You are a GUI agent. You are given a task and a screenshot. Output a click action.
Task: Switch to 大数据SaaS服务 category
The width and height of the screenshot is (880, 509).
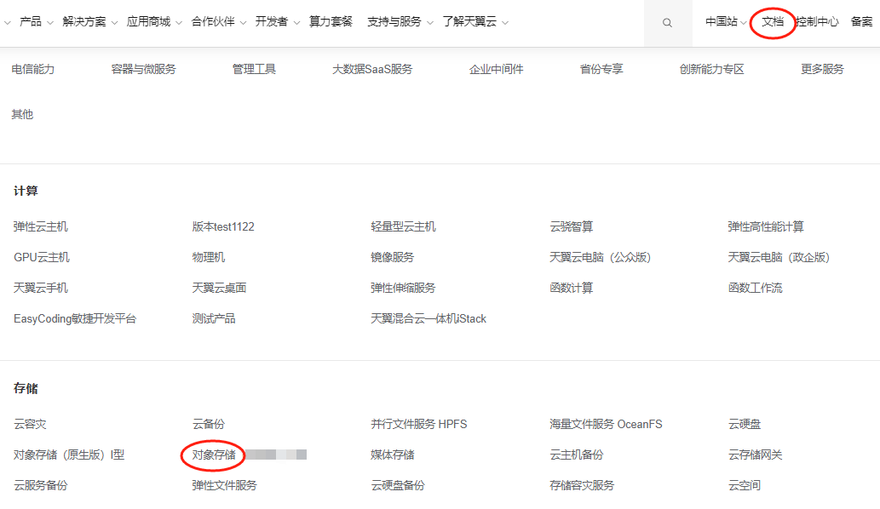(x=372, y=69)
